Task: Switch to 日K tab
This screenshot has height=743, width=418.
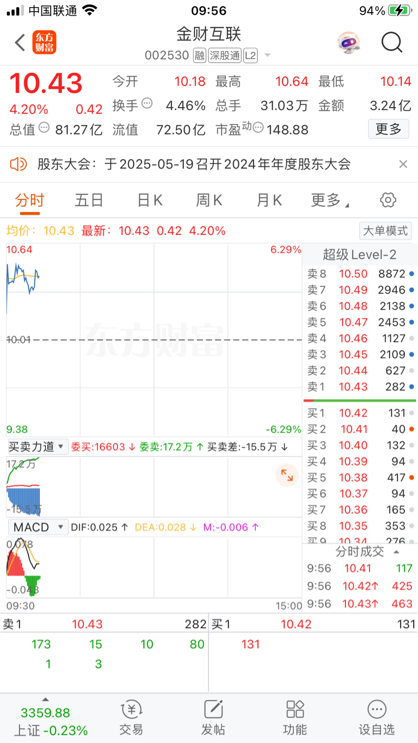Action: click(x=150, y=201)
